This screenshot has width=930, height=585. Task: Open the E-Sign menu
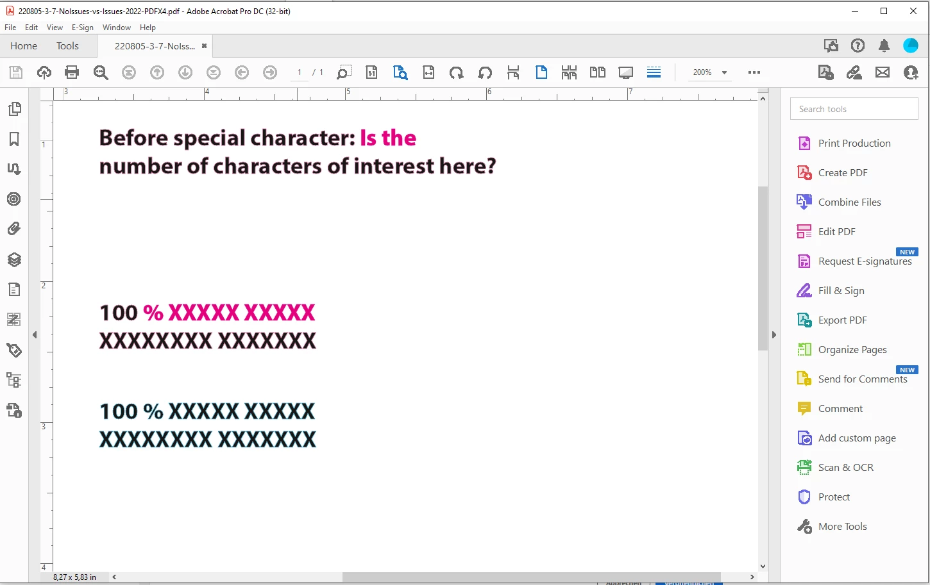point(83,28)
